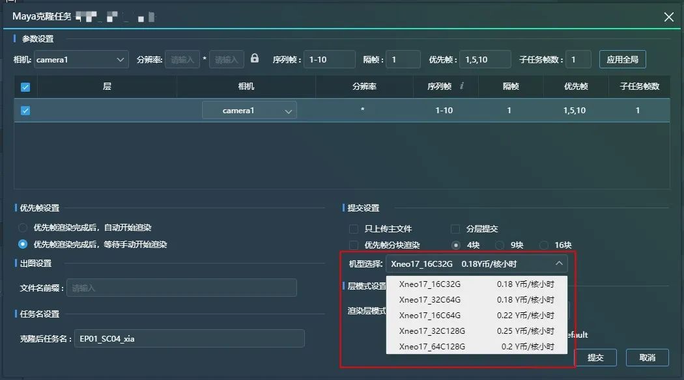The height and width of the screenshot is (380, 684).
Task: Close the Maya clone task dialog
Action: 668,17
